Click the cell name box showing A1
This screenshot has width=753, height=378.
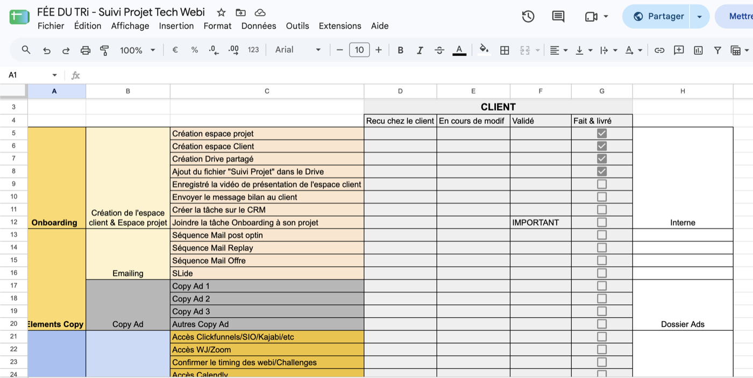pyautogui.click(x=31, y=75)
